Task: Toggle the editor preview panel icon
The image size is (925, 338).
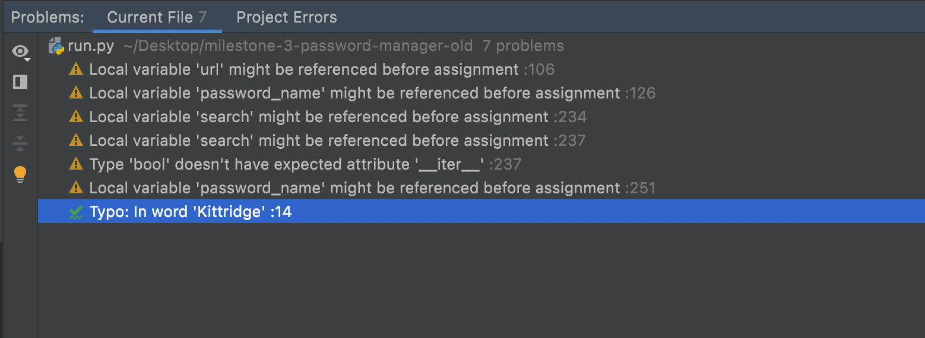Action: (x=20, y=82)
